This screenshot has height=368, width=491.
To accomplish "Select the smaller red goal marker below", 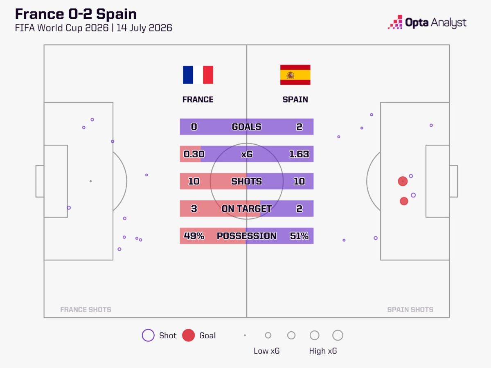I will click(404, 201).
